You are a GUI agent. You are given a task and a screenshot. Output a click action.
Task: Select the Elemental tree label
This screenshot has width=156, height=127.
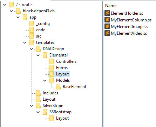coord(59,55)
